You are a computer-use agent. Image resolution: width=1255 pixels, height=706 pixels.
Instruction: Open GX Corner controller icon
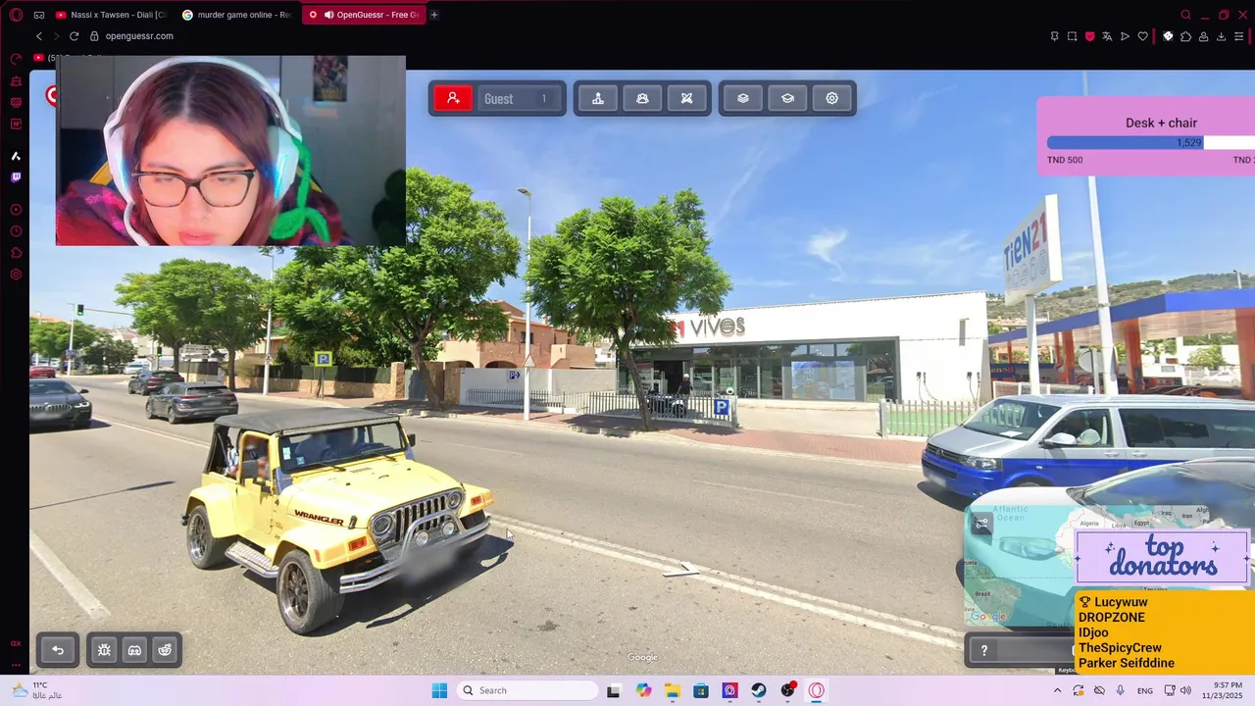[x=39, y=15]
